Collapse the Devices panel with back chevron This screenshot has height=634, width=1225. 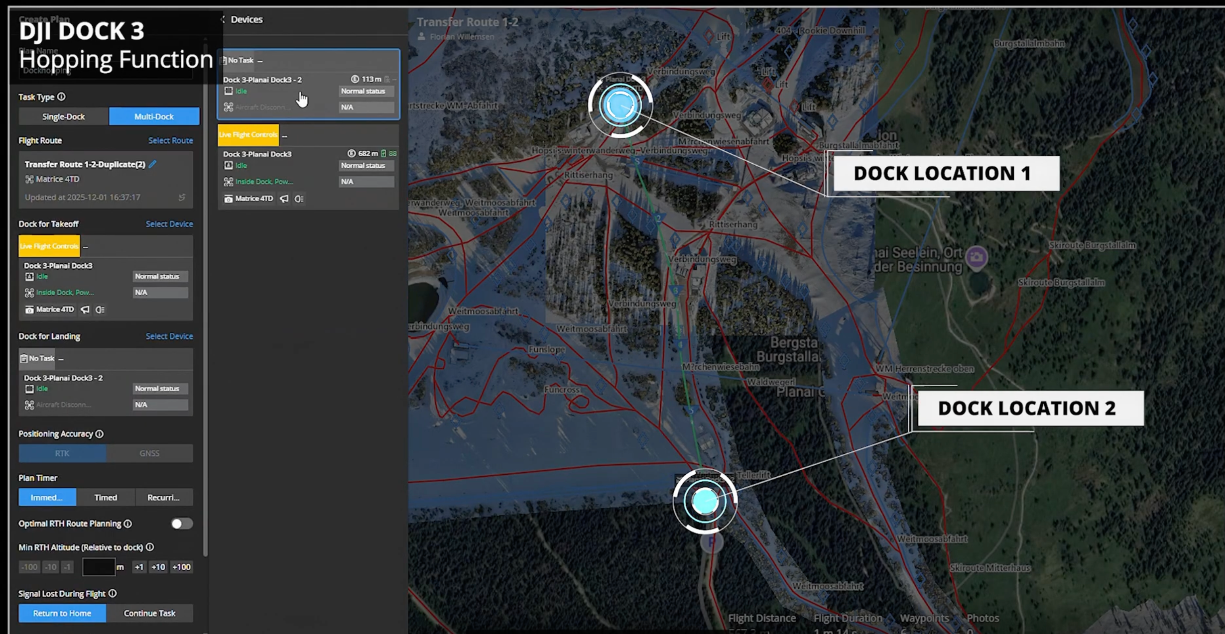coord(223,19)
